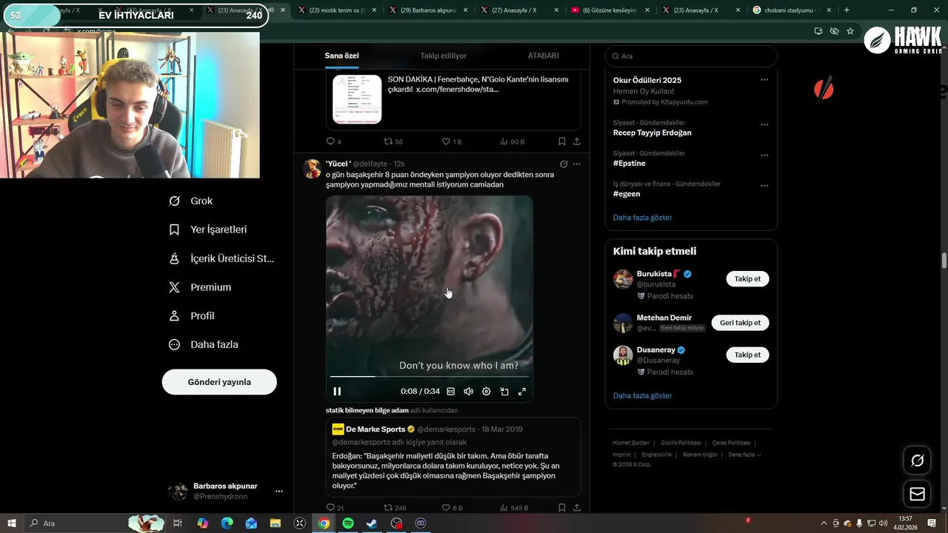Screen dimensions: 948x533
Task: Open video source statik bilmeyen bilge adam
Action: pyautogui.click(x=367, y=410)
